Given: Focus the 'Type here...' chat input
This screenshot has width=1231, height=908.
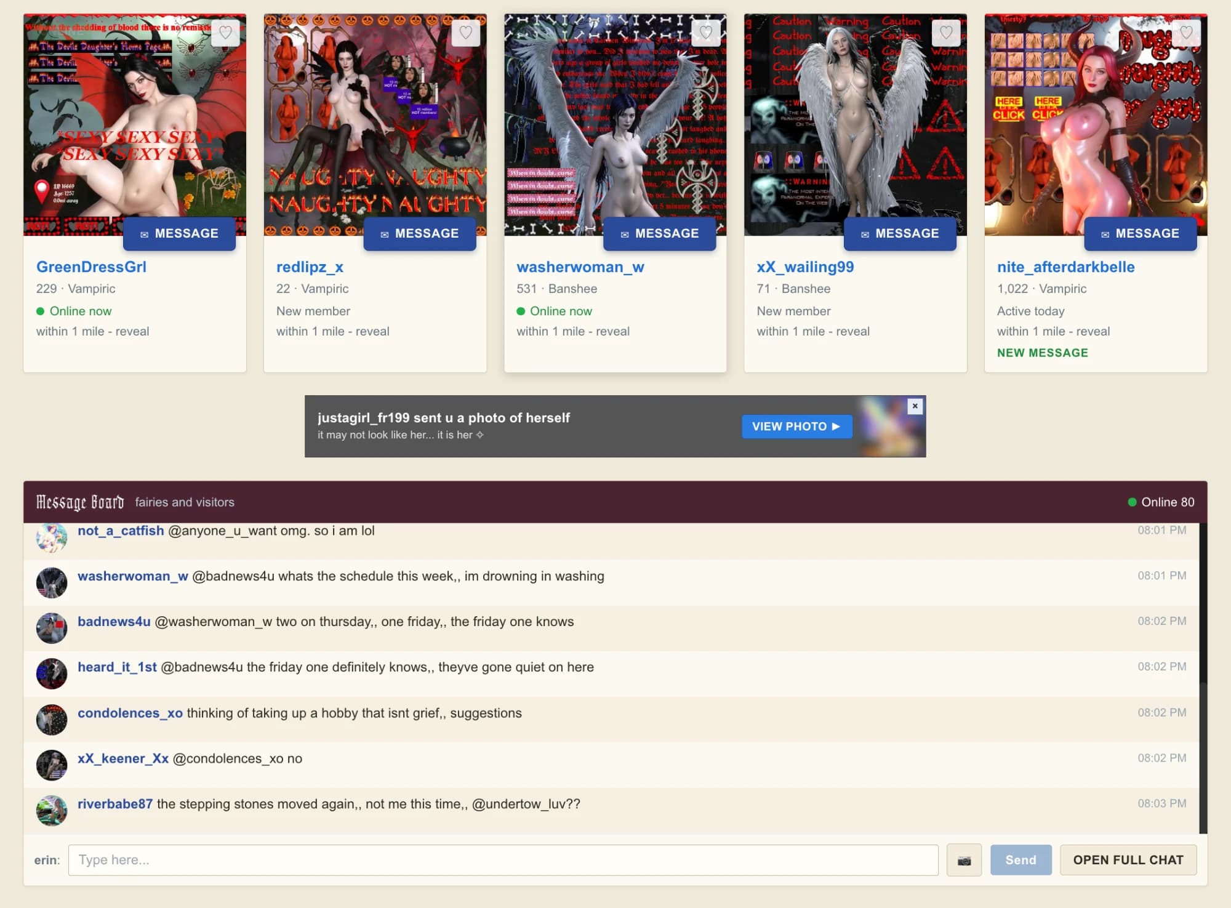Looking at the screenshot, I should [503, 860].
